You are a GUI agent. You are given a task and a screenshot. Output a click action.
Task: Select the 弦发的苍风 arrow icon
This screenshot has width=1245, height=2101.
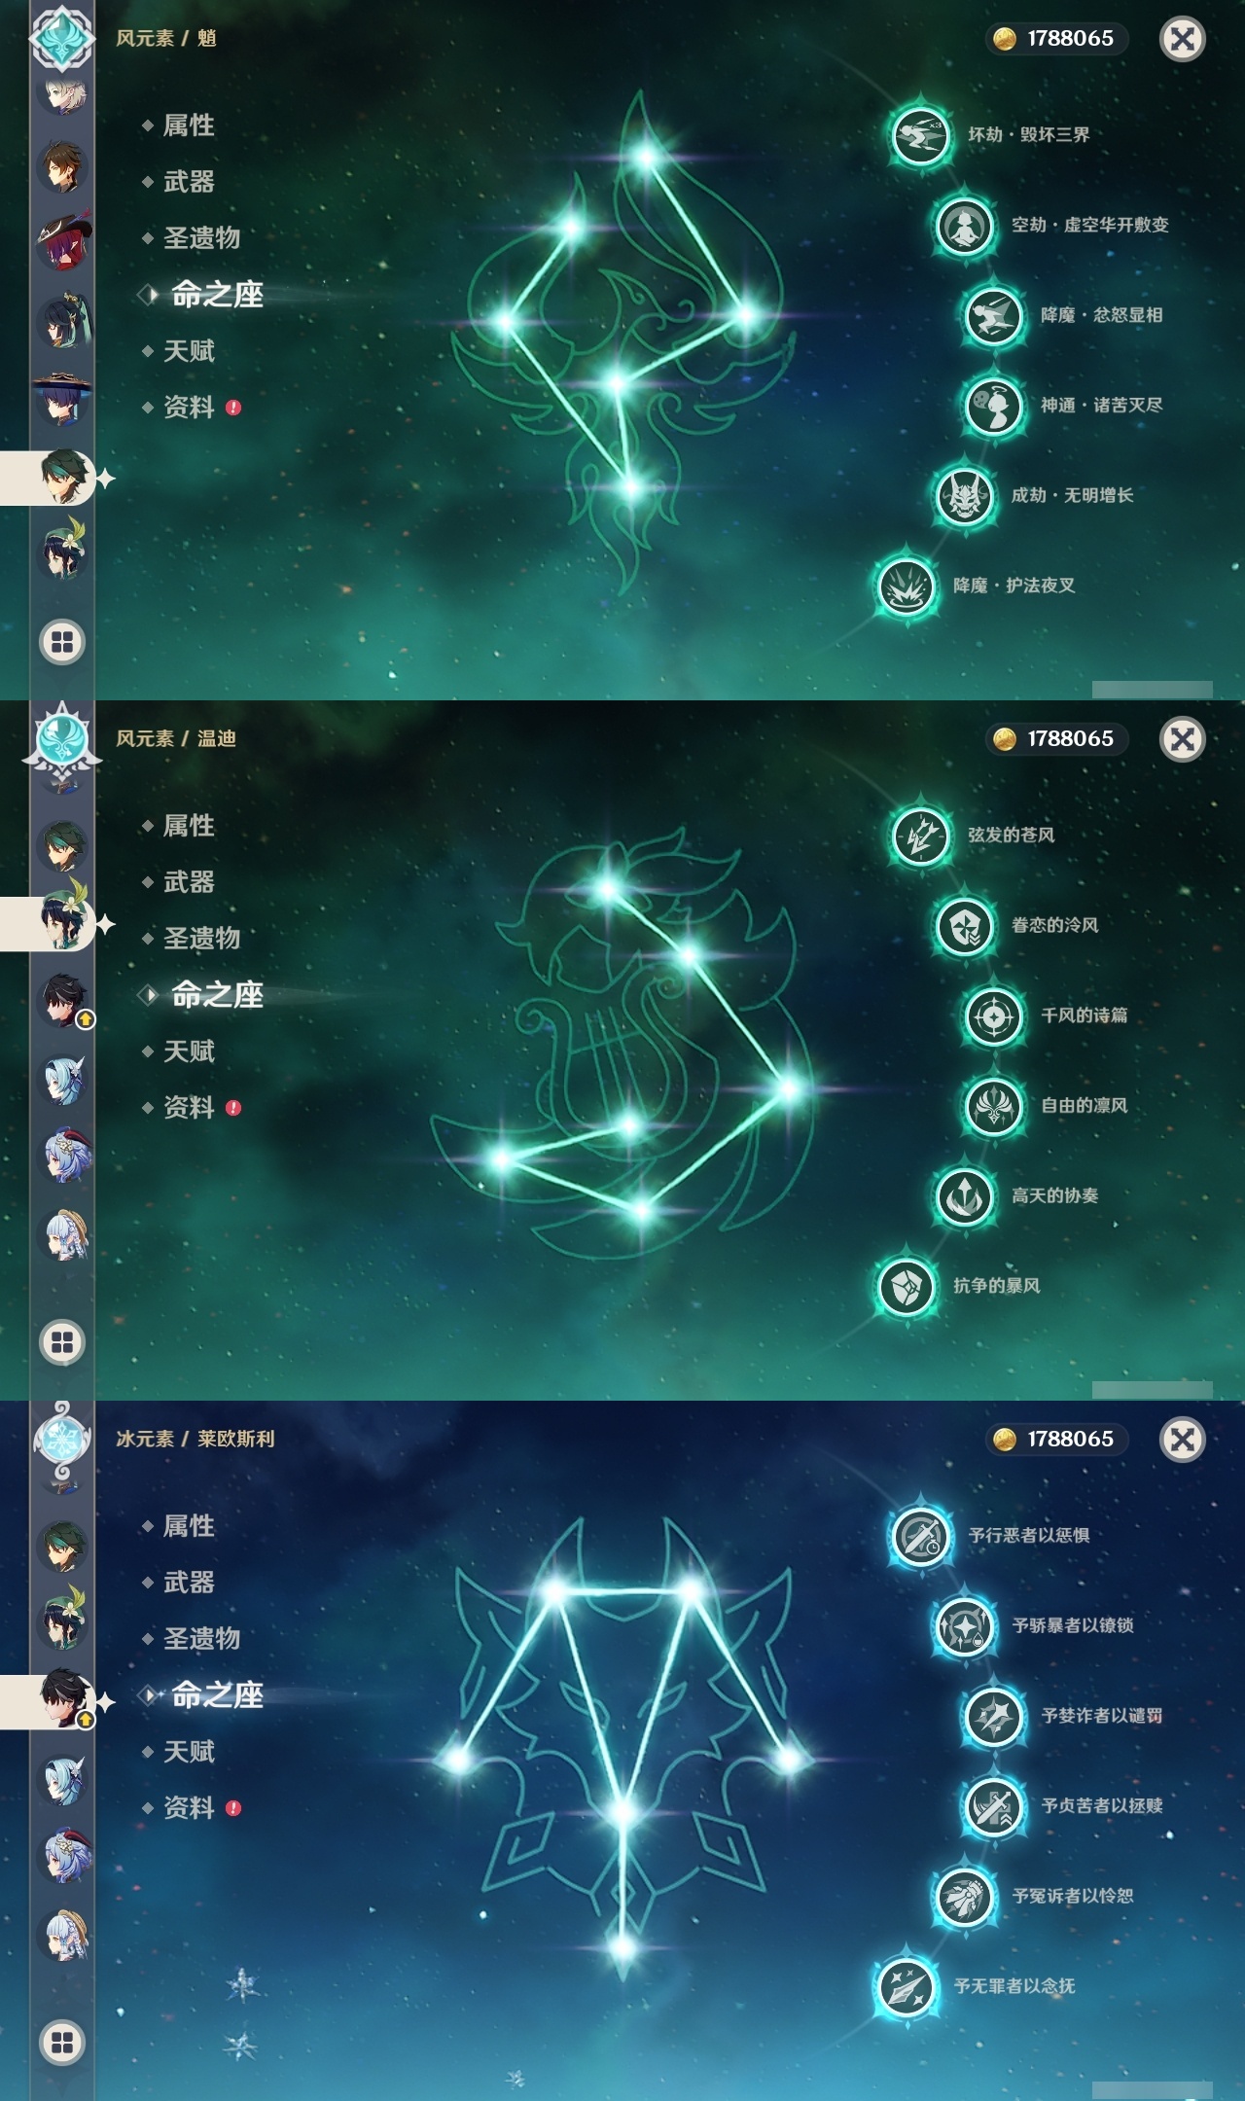pyautogui.click(x=920, y=835)
